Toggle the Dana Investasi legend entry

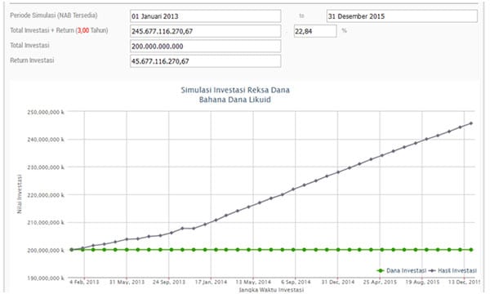(x=402, y=270)
